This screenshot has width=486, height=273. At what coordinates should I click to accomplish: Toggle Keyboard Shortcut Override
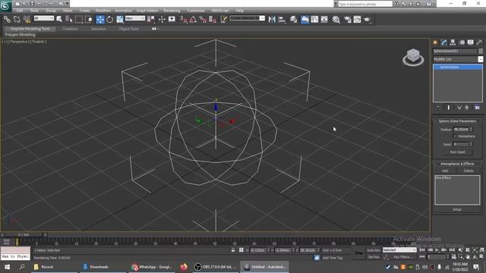pos(172,20)
